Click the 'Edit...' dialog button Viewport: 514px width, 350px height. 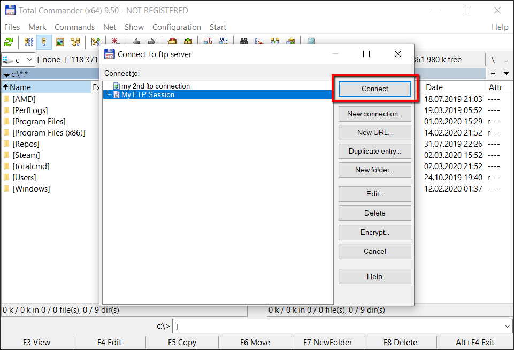[x=375, y=194]
